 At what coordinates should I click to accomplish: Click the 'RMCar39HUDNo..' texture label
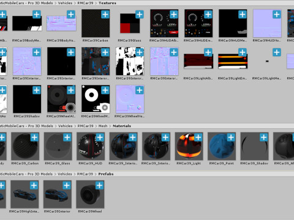click(267, 40)
